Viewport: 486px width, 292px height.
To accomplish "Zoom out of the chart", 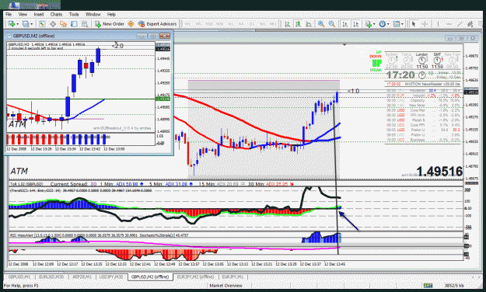I will [x=332, y=24].
